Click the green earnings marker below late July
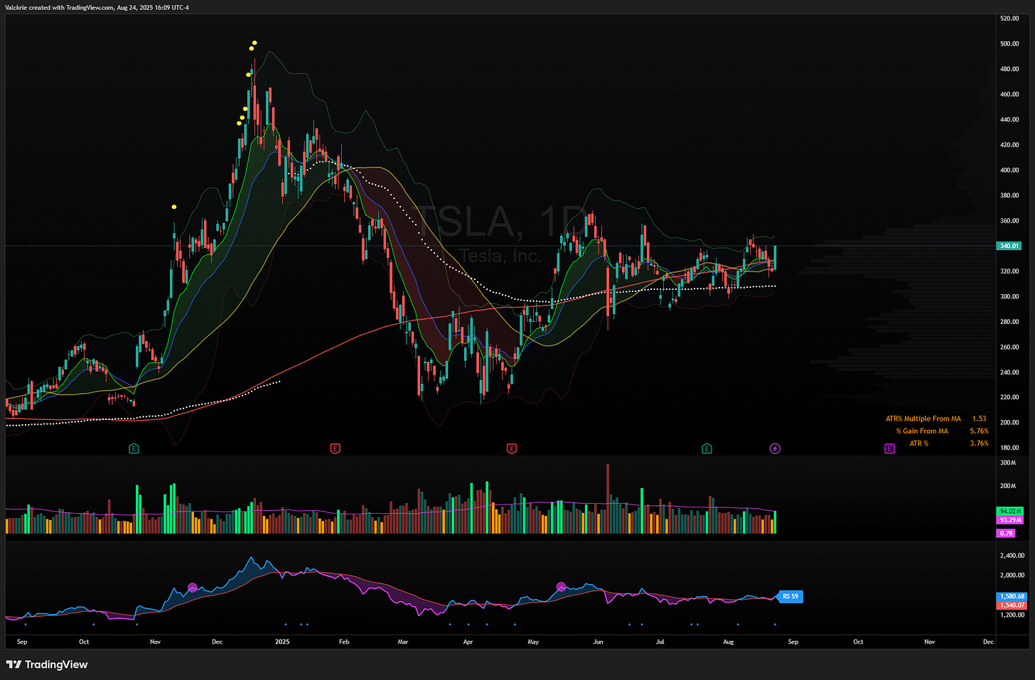Image resolution: width=1035 pixels, height=680 pixels. pos(707,448)
